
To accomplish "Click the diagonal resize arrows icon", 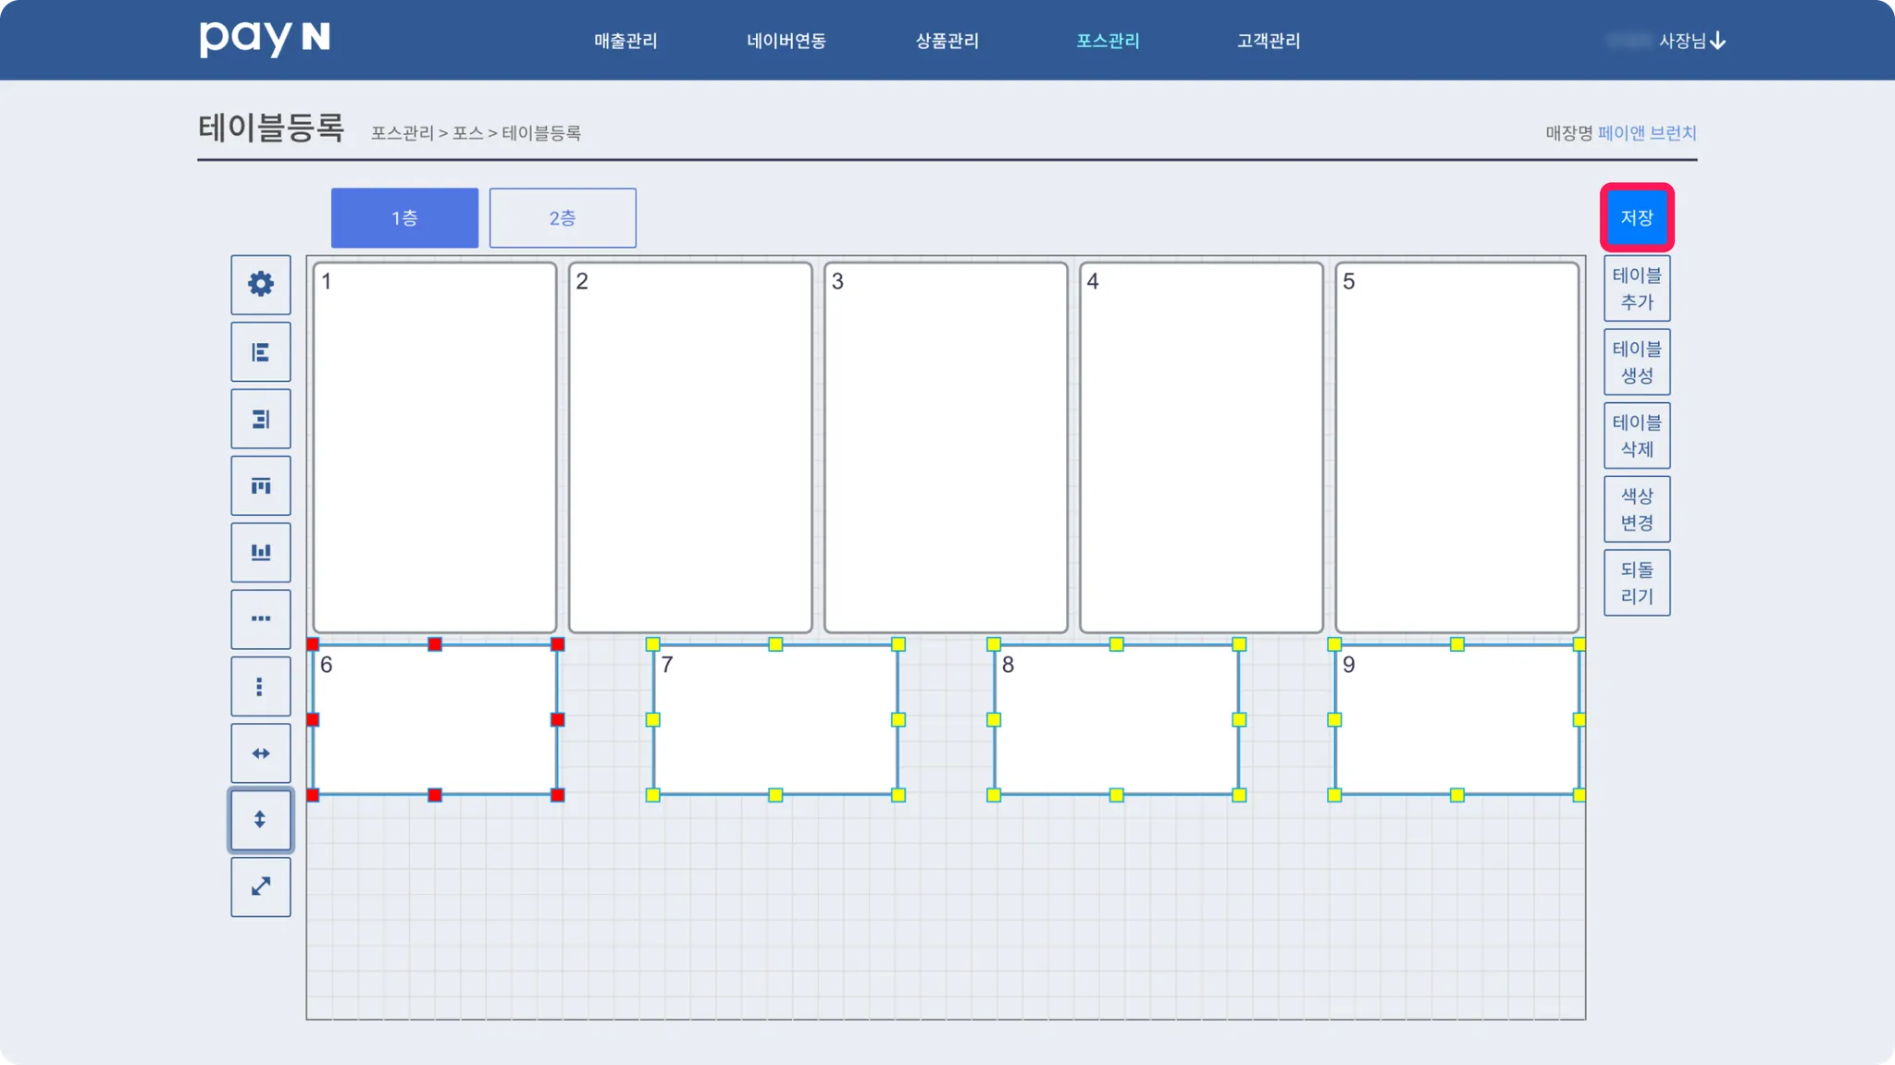I will [261, 887].
